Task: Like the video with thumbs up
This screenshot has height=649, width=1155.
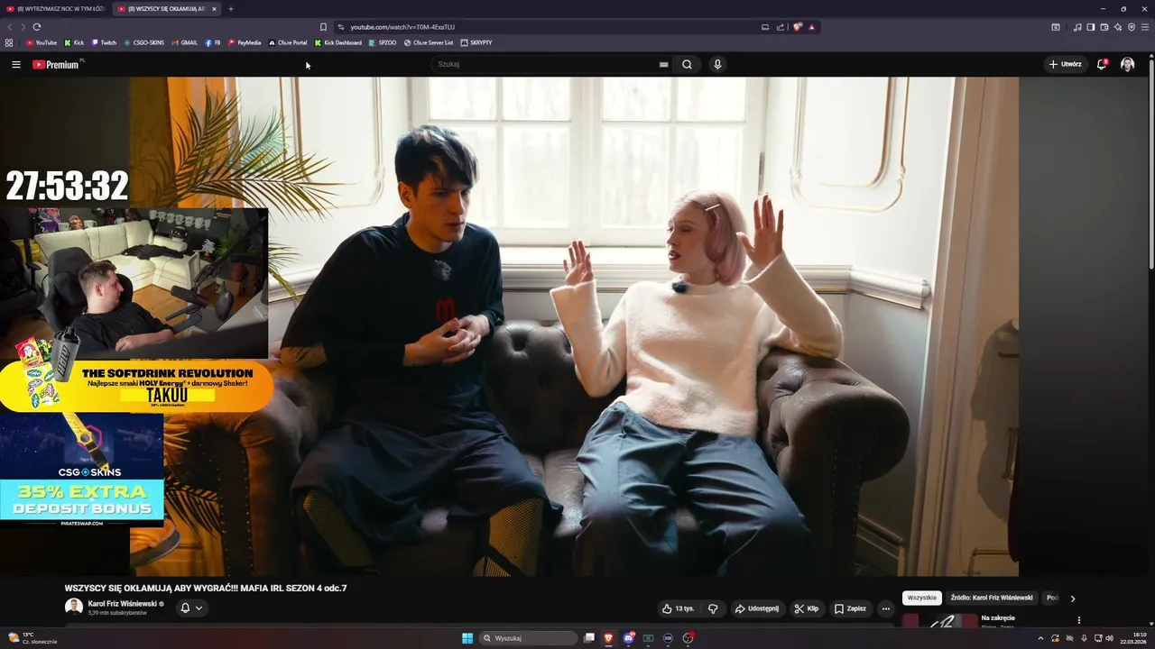Action: pyautogui.click(x=678, y=608)
